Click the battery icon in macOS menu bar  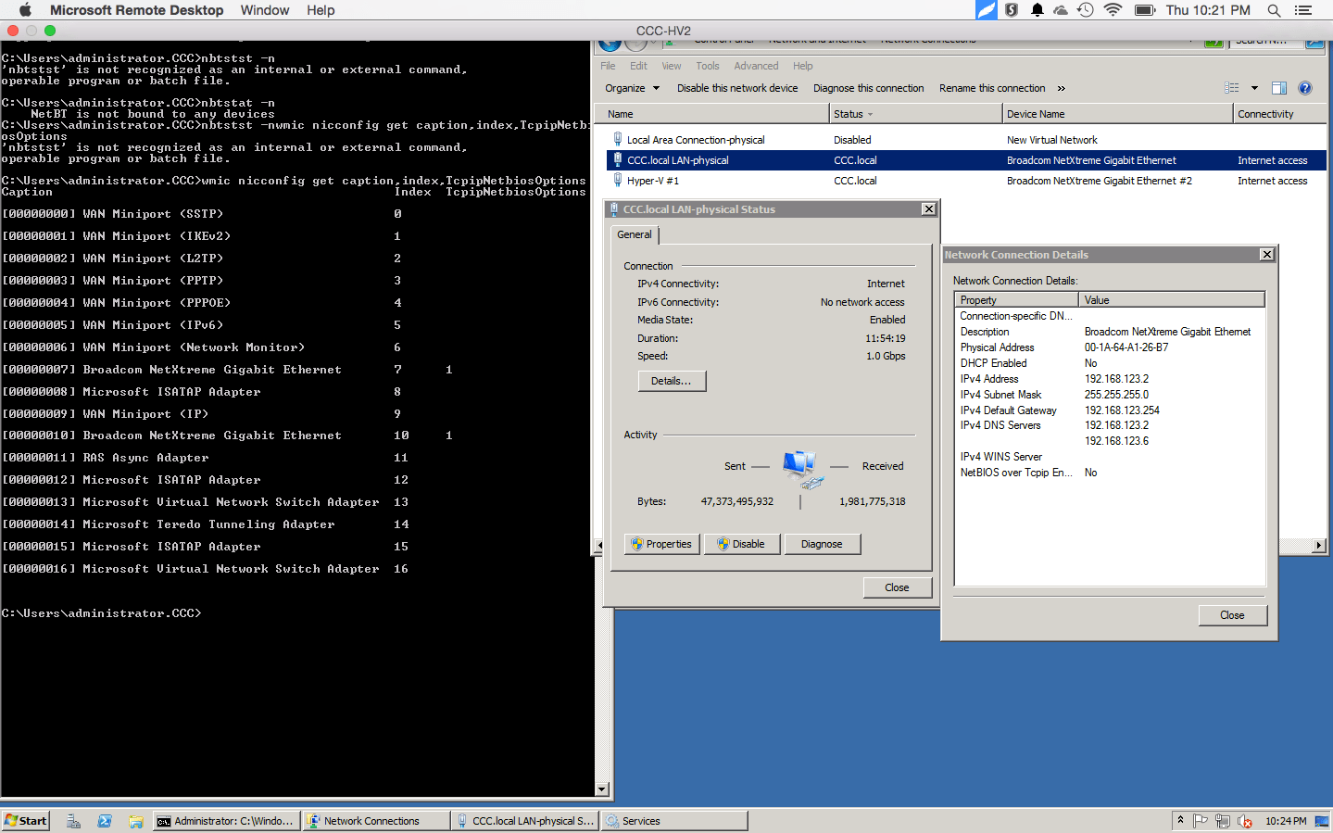pyautogui.click(x=1145, y=10)
